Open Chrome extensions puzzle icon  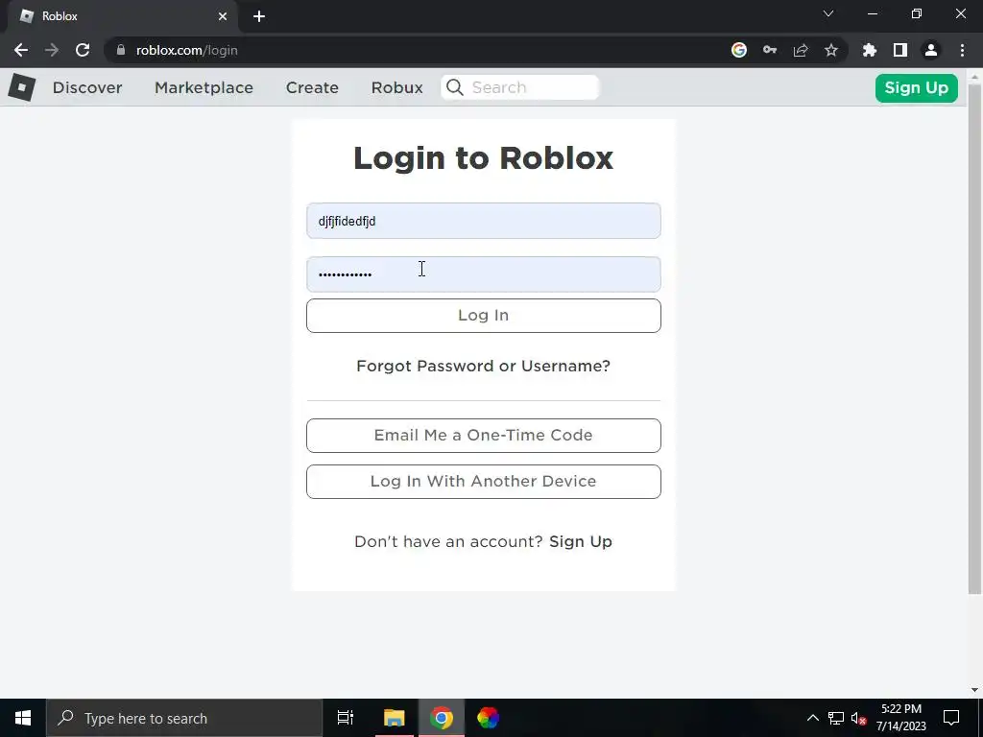pyautogui.click(x=870, y=50)
